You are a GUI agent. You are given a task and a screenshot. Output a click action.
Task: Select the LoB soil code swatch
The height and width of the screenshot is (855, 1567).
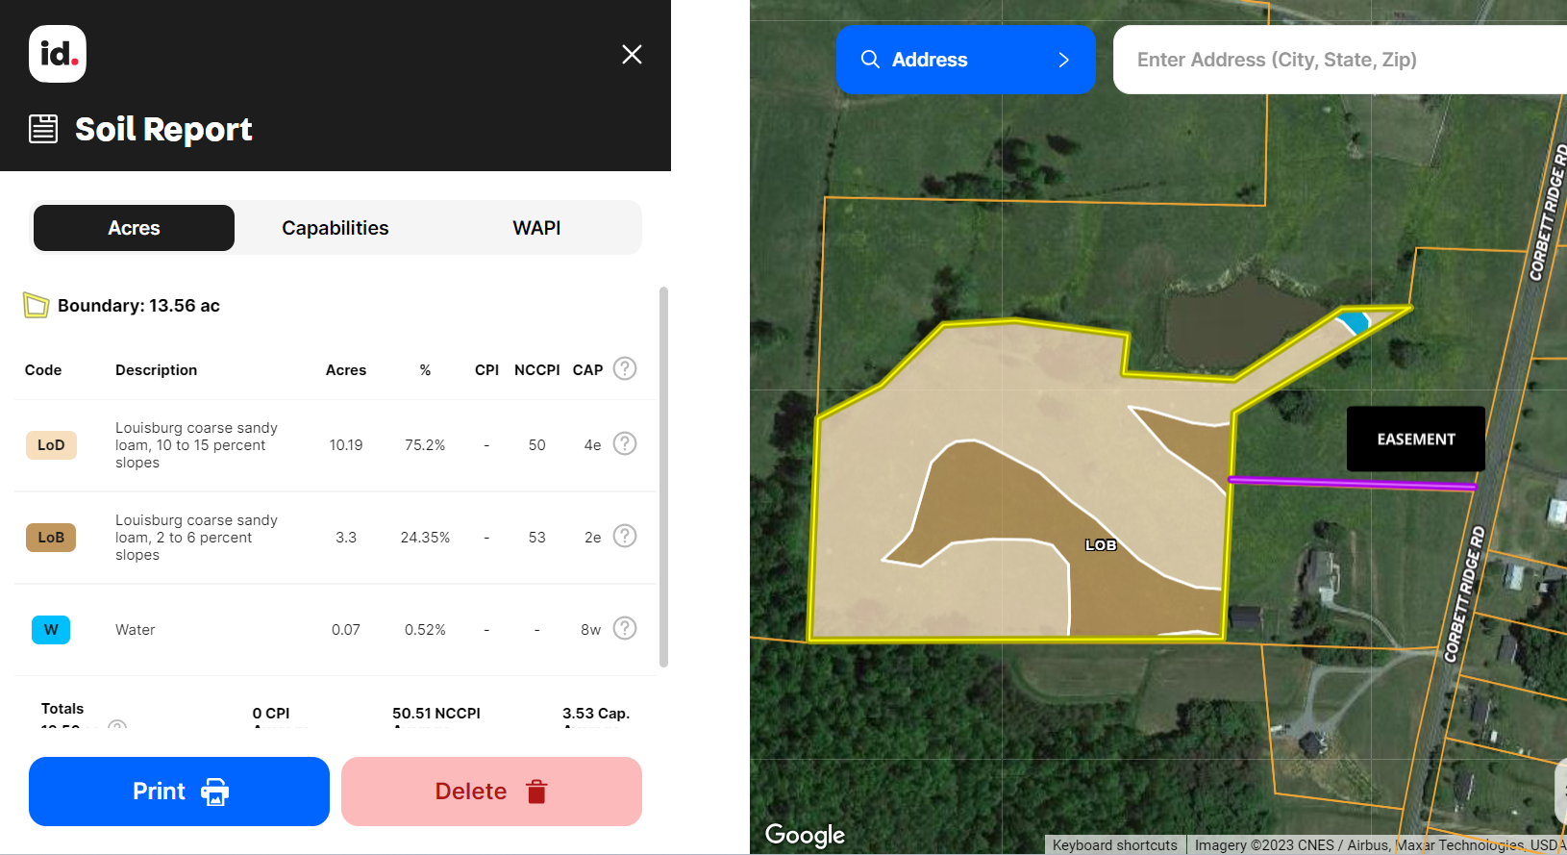(x=51, y=538)
